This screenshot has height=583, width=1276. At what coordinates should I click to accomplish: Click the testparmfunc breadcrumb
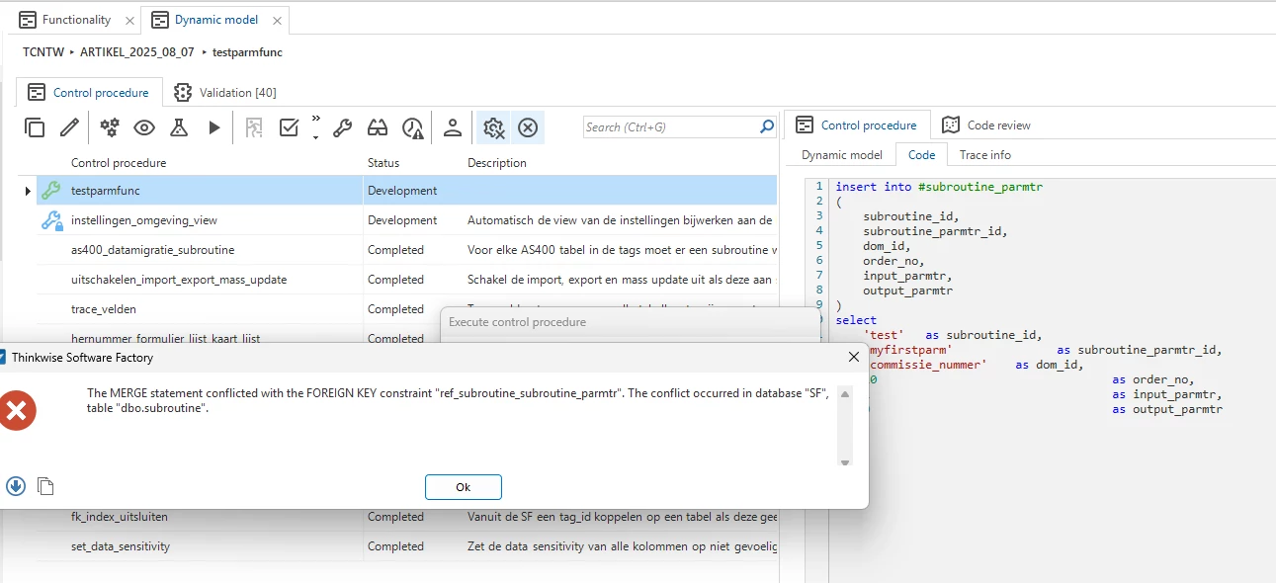point(248,51)
